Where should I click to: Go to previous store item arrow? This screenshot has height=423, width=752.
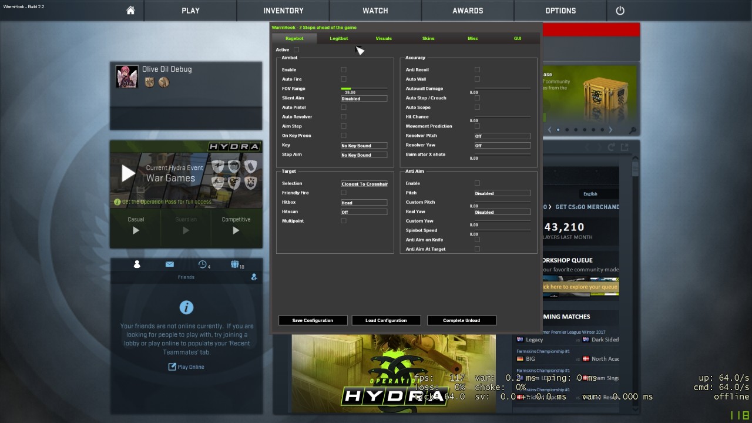point(549,130)
